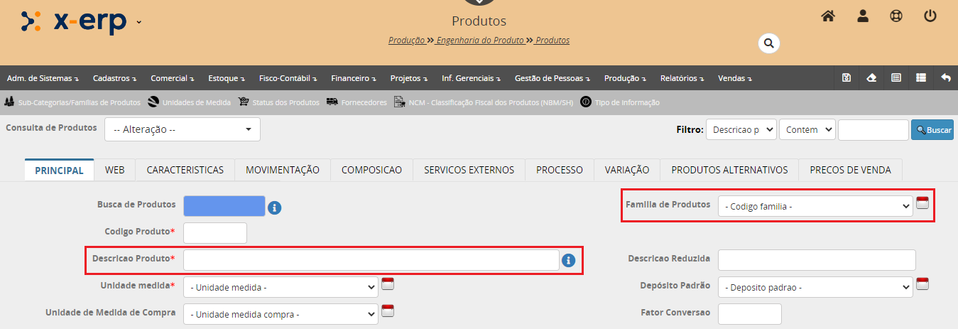Click the Descricao Produto text field
The image size is (958, 329).
pyautogui.click(x=371, y=261)
